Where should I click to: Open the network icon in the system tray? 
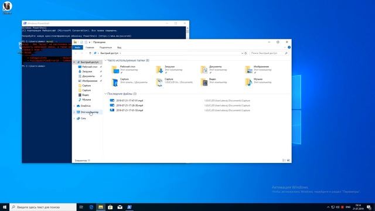pos(333,207)
